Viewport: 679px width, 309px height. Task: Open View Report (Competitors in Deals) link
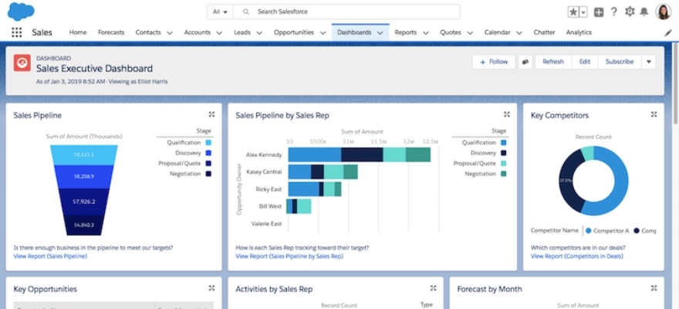(x=577, y=256)
